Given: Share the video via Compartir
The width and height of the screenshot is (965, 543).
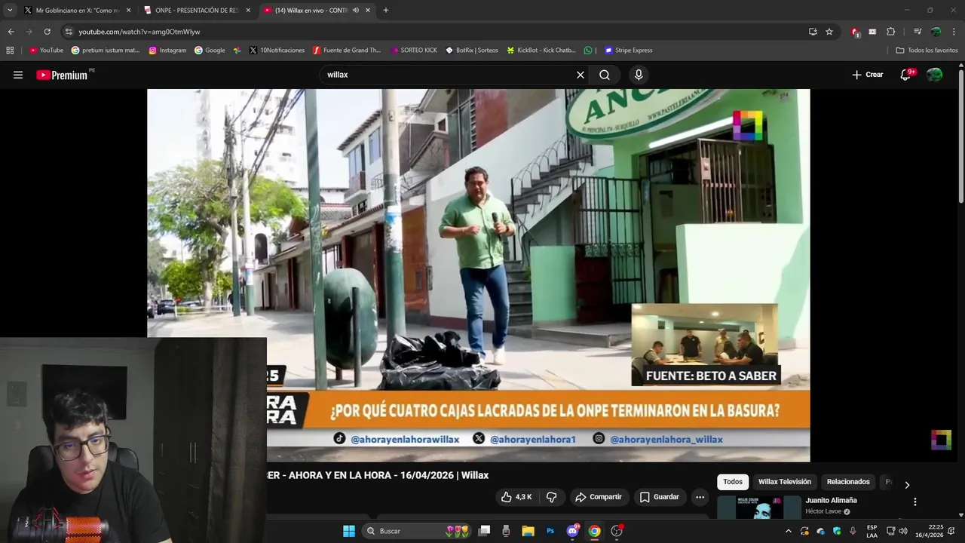Looking at the screenshot, I should 599,497.
